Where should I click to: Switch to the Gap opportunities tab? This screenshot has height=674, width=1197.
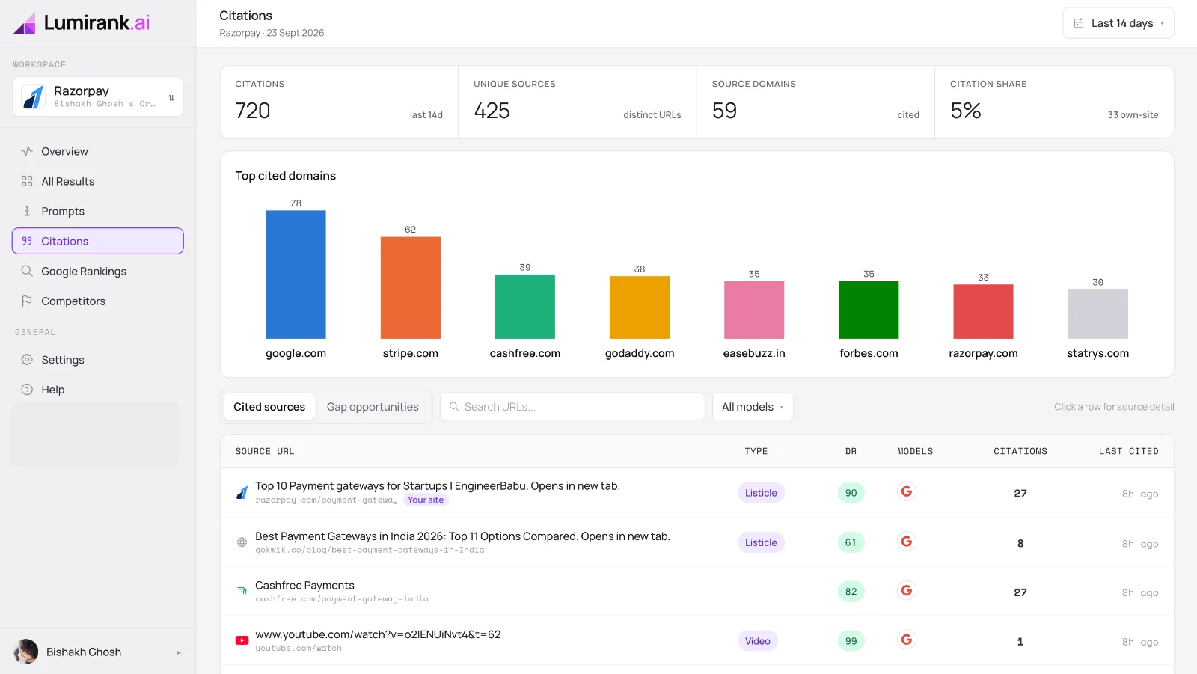(x=373, y=407)
